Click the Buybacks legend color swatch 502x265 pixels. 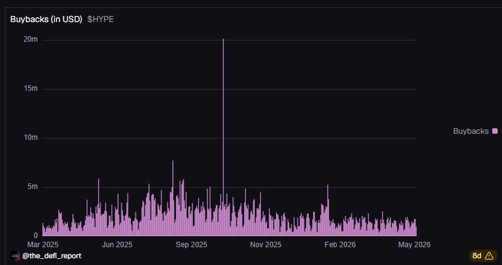[495, 131]
